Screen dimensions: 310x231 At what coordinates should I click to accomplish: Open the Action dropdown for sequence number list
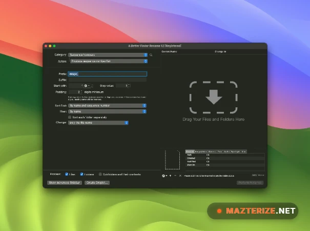click(109, 61)
